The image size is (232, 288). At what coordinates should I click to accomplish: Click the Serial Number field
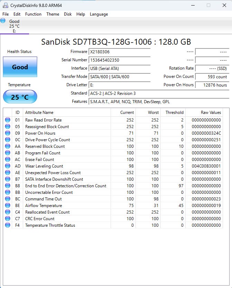(119, 60)
